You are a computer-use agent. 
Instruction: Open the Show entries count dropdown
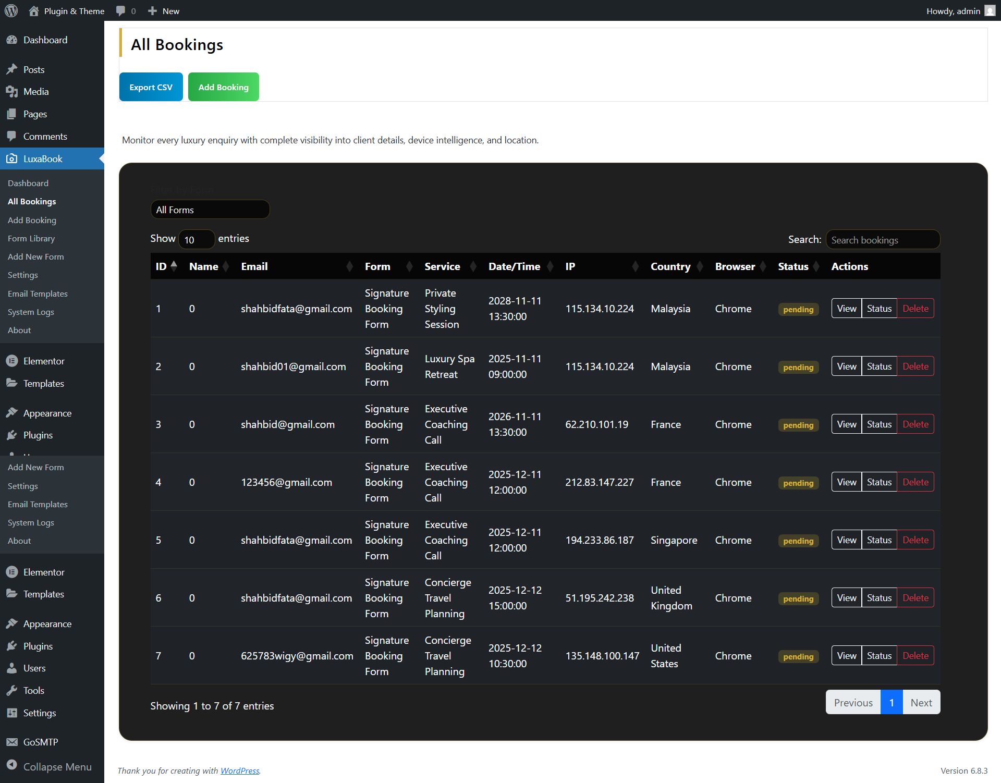(x=196, y=239)
